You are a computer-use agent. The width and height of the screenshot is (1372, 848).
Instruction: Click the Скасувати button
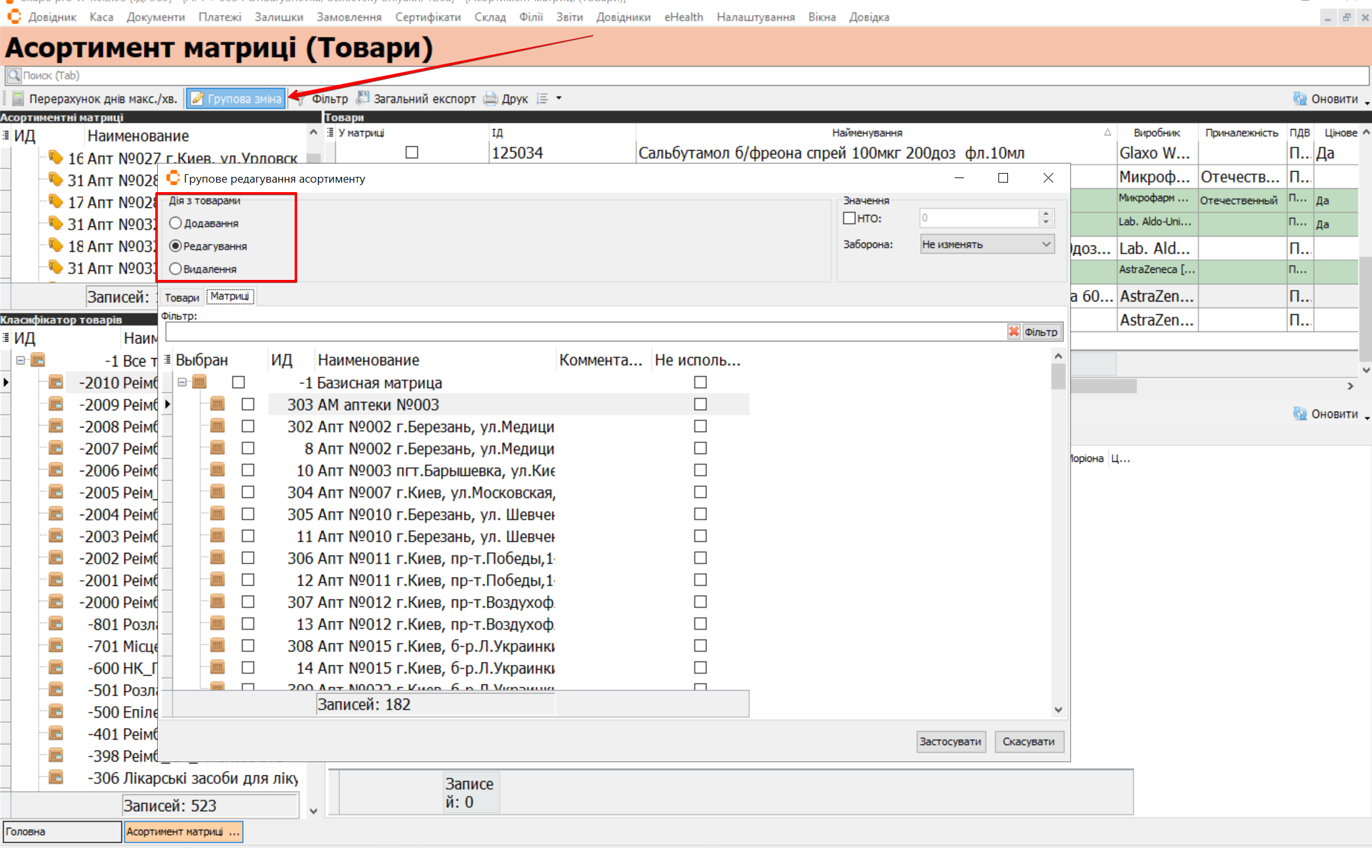pyautogui.click(x=1028, y=742)
